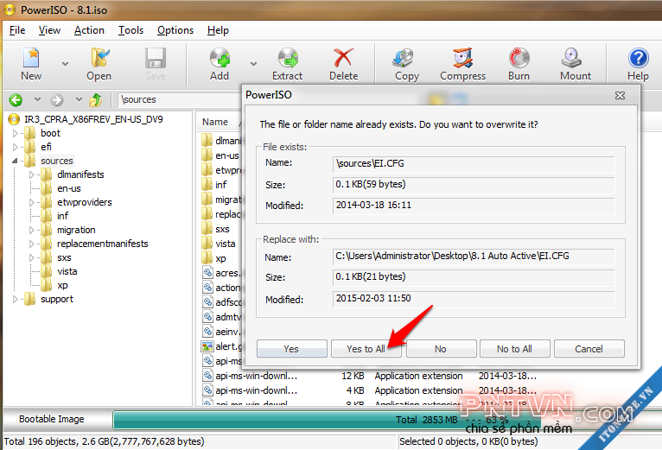This screenshot has height=450, width=662.
Task: Click the replacement file size 0.1 KB(21 bytes)
Action: tap(474, 277)
